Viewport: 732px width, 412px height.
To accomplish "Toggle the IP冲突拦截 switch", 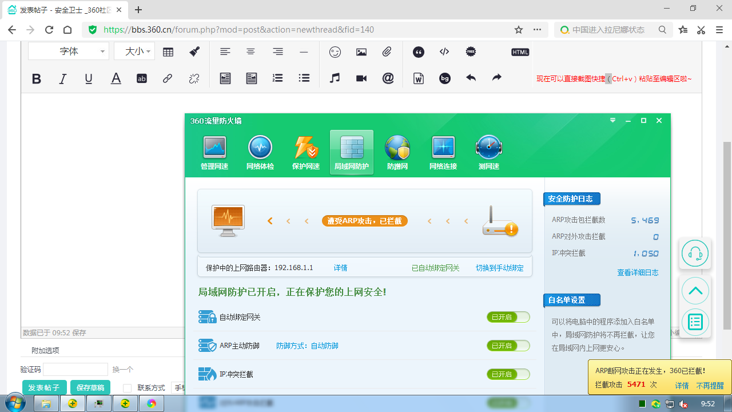I will [508, 374].
